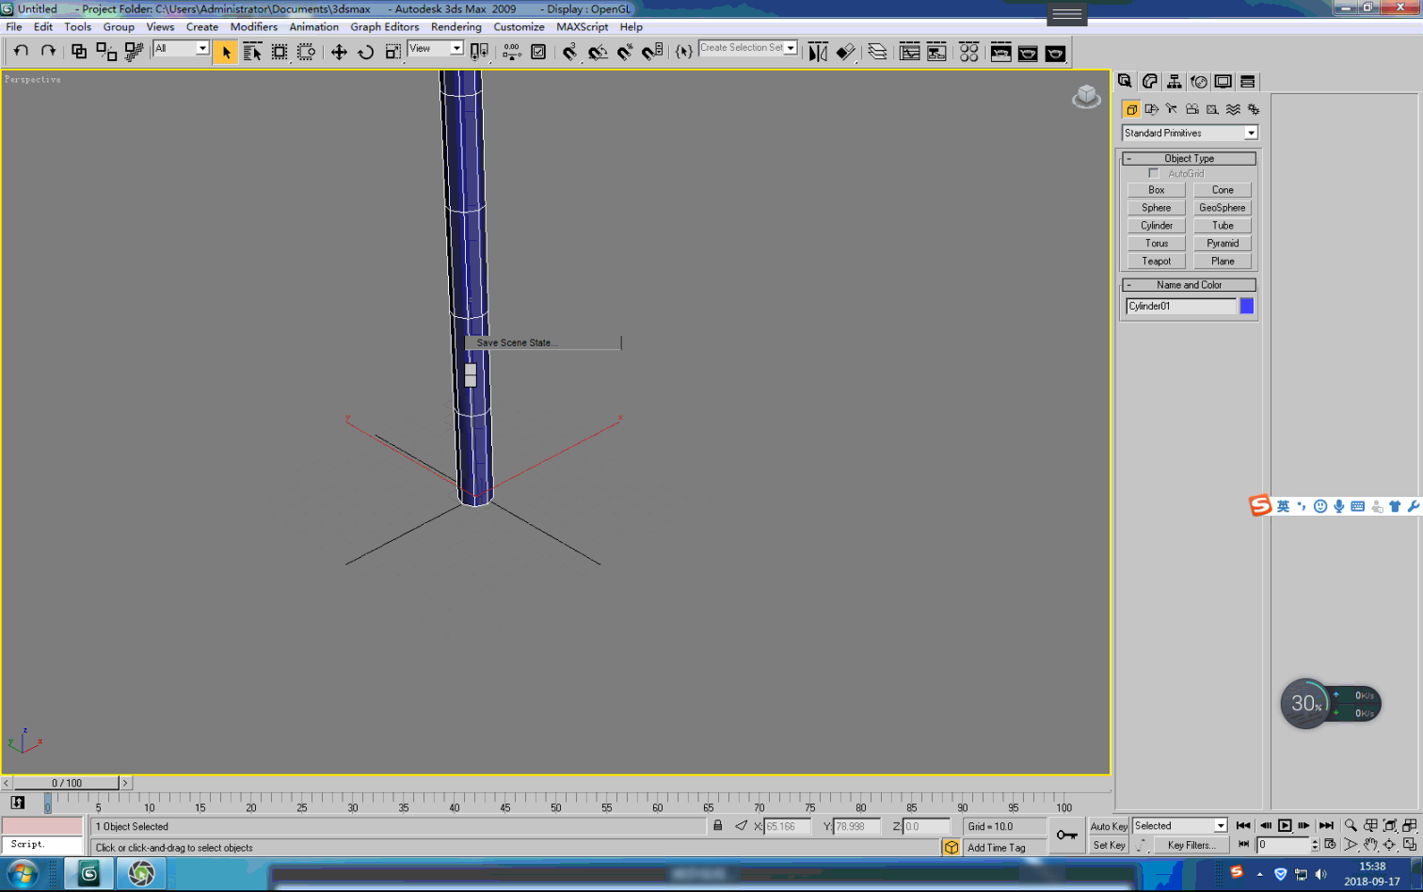
Task: Toggle the Selection Lock padlock
Action: point(718,826)
